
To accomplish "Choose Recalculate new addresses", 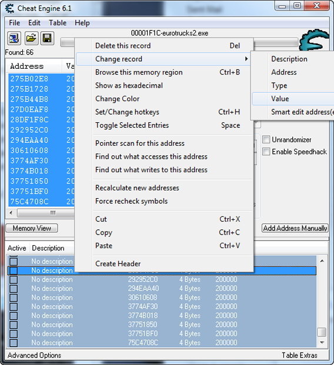I will coord(164,188).
